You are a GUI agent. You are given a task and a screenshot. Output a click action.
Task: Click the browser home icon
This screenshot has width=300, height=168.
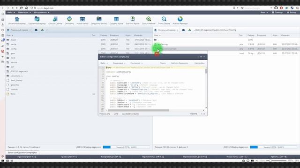click(27, 8)
